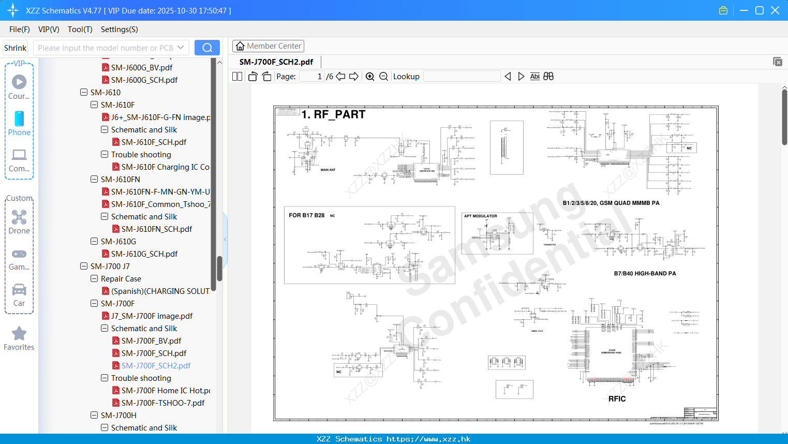Image resolution: width=788 pixels, height=444 pixels.
Task: Select the Car category icon
Action: (x=19, y=294)
